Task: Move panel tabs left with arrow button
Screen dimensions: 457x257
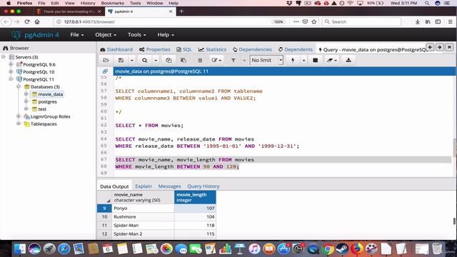Action: click(430, 47)
